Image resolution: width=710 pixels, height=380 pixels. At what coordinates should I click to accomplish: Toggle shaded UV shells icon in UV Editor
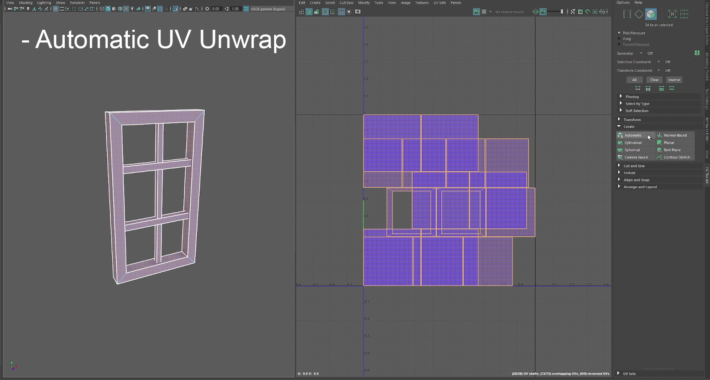click(309, 11)
